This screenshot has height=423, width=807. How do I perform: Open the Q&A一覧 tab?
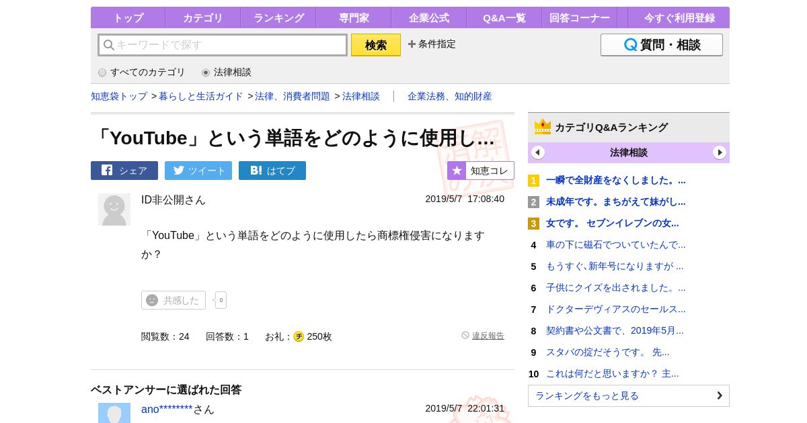pyautogui.click(x=504, y=17)
